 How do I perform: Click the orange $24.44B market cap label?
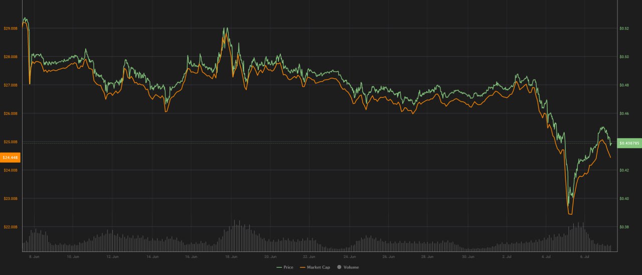[10, 157]
